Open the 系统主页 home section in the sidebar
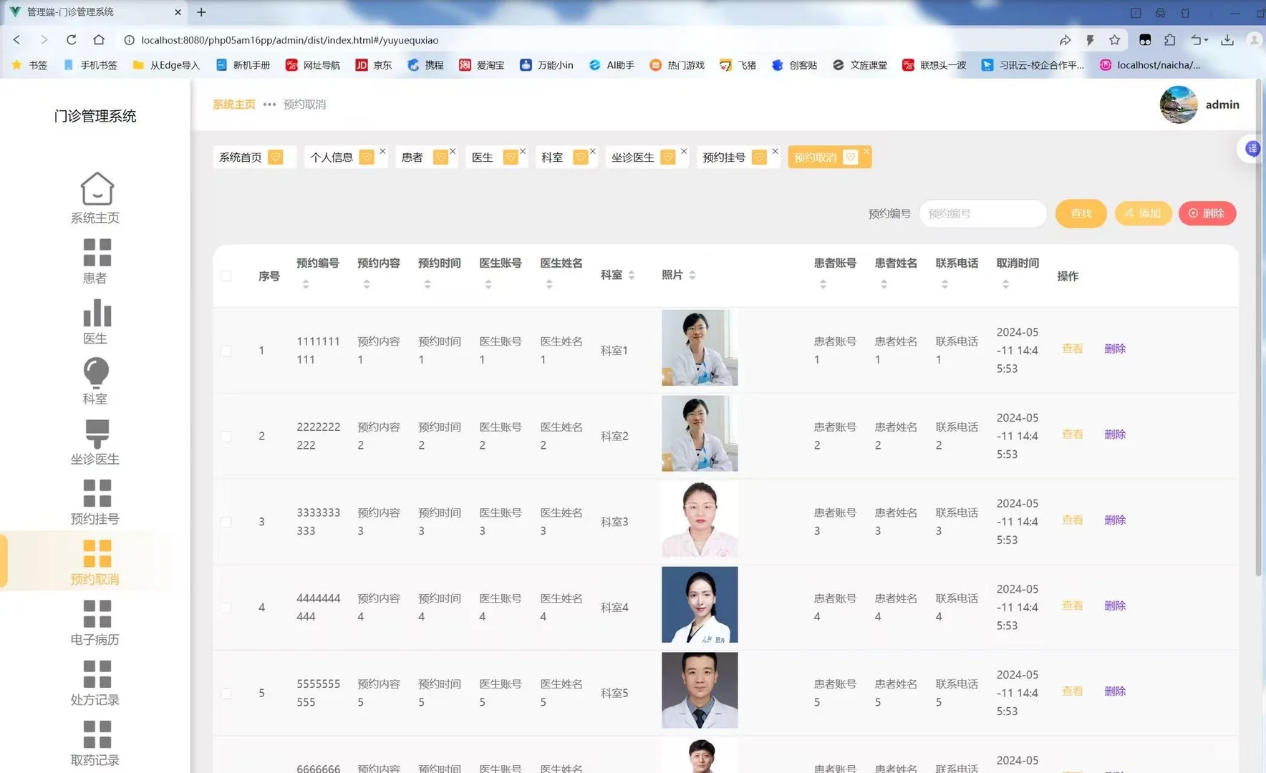The height and width of the screenshot is (773, 1266). pyautogui.click(x=95, y=199)
